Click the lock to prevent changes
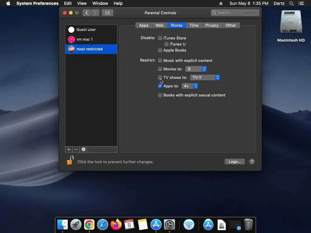Image resolution: width=311 pixels, height=233 pixels. point(70,160)
